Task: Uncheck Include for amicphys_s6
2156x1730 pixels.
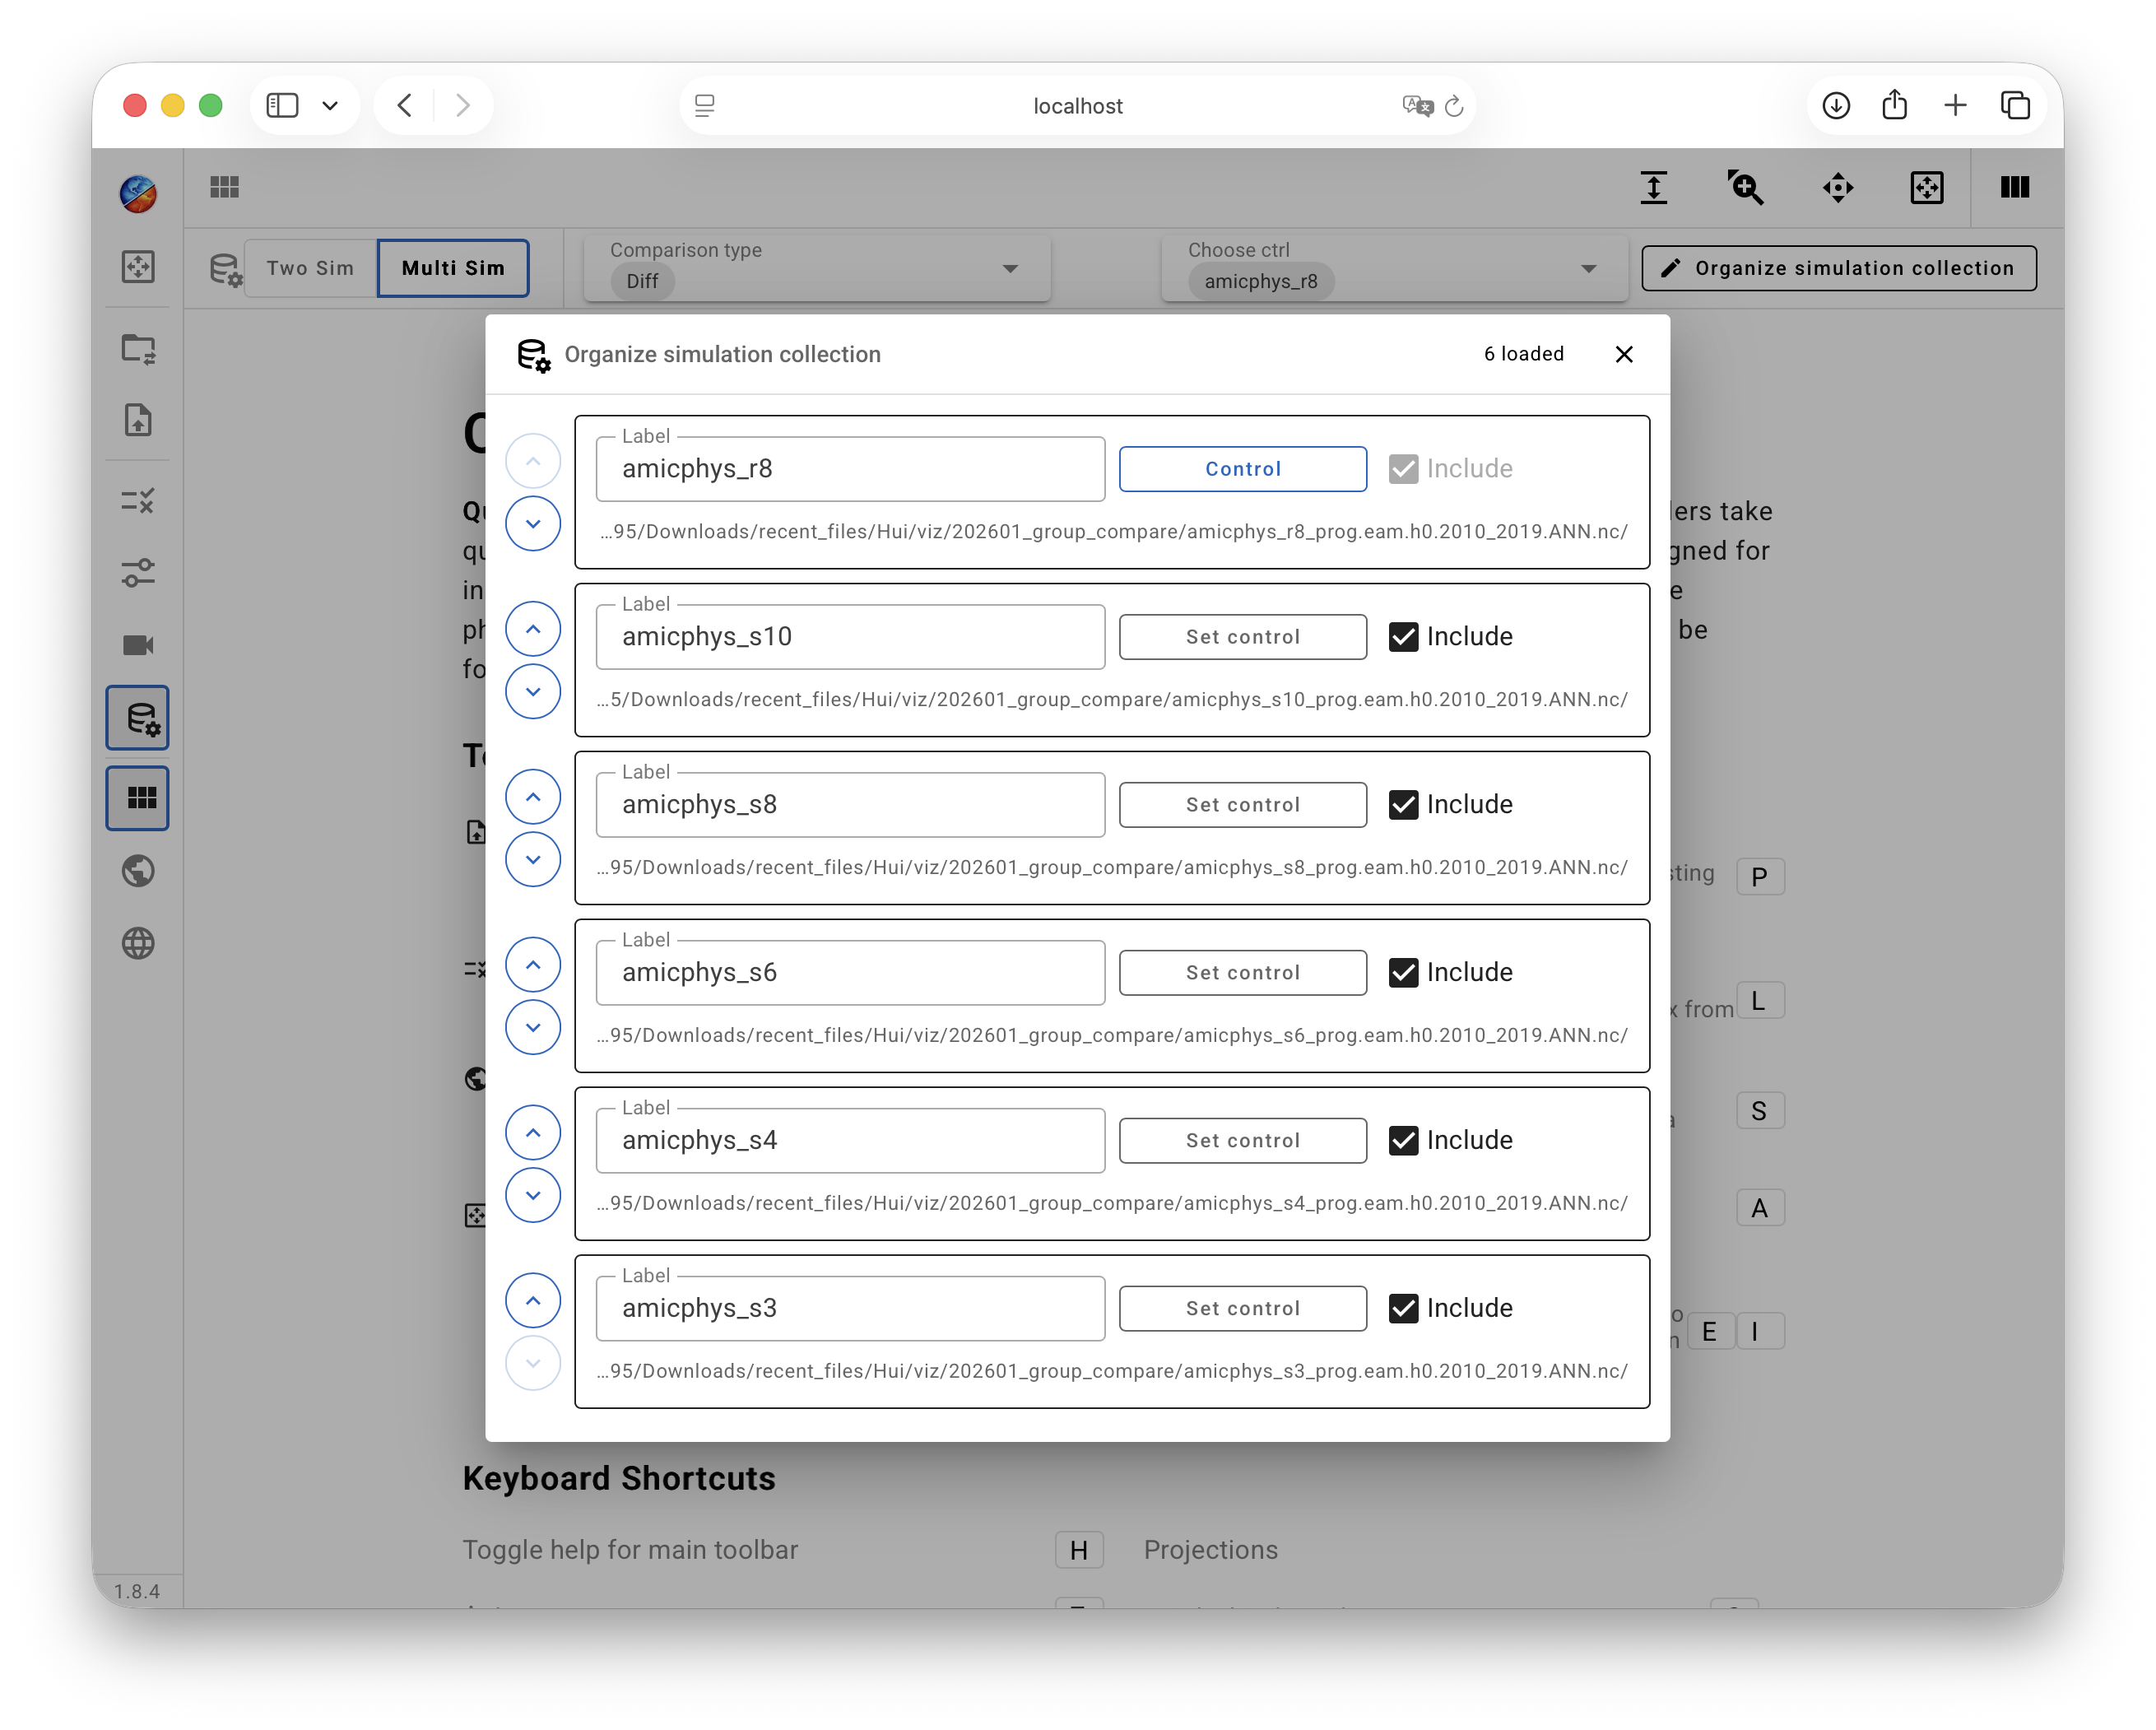Action: (x=1403, y=972)
